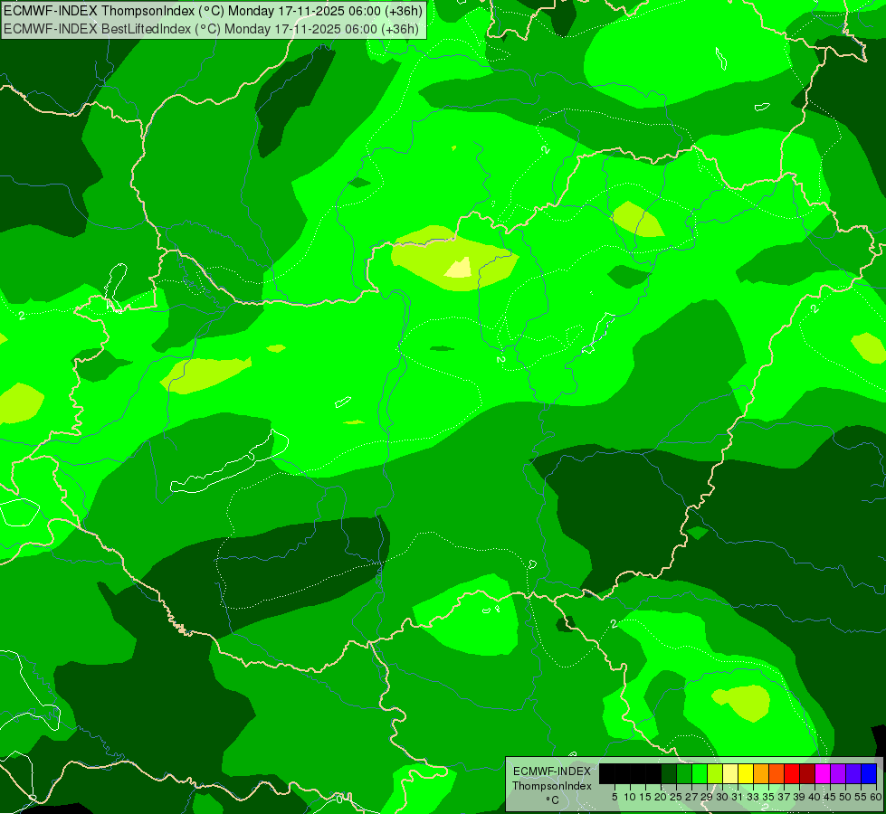Click the pale yellow 30-31 legend swatch
This screenshot has height=814, width=886.
click(729, 774)
